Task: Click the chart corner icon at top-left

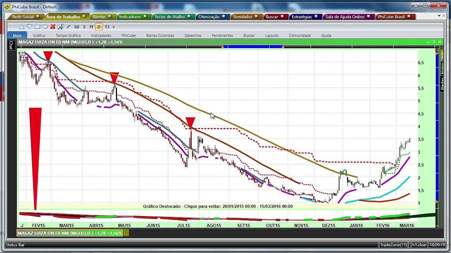Action: tap(23, 53)
